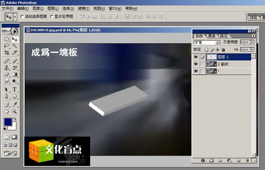Click the foreground dark blue color swatch

tap(8, 122)
